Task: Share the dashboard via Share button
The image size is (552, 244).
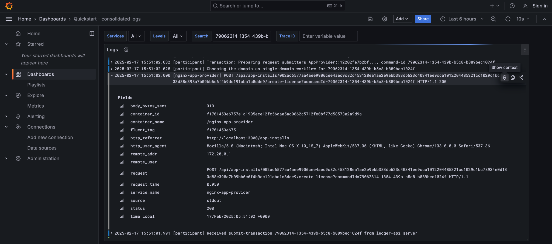Action: [x=423, y=19]
